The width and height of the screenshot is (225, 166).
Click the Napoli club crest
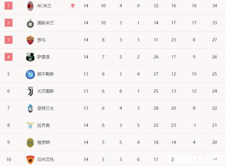(30, 74)
